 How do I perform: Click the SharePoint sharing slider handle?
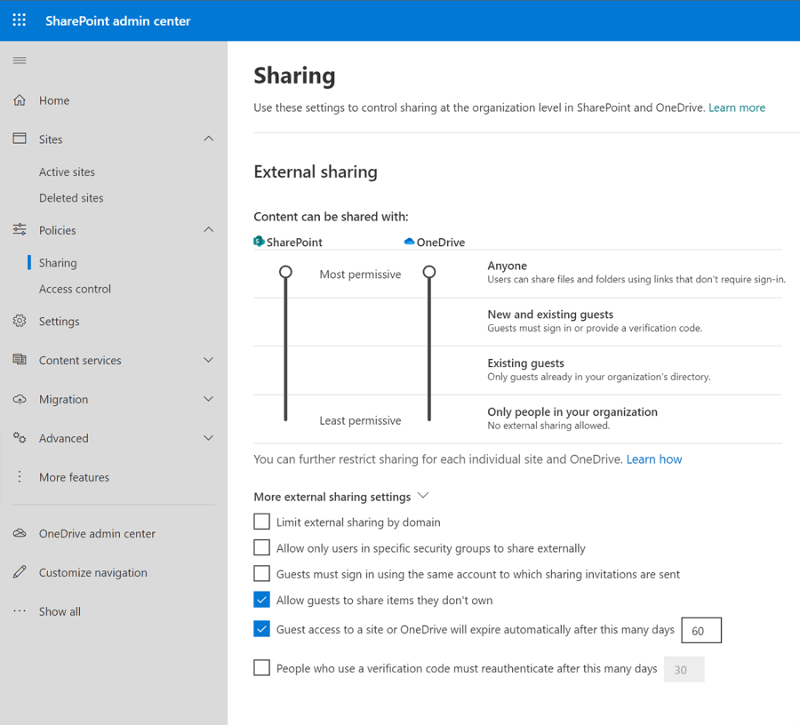coord(285,272)
